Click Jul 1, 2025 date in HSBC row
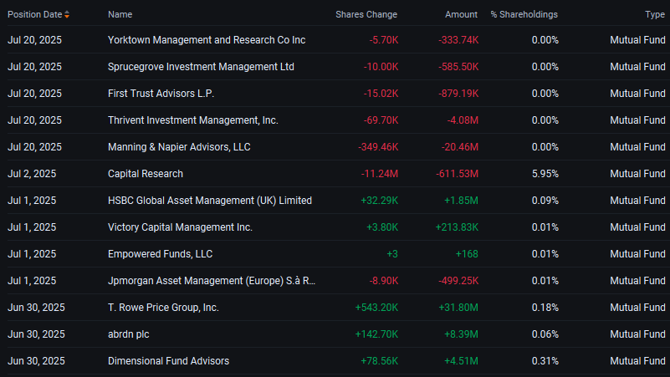Viewport: 670px width, 377px height. [32, 201]
